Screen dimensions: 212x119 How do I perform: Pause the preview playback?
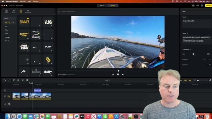(x=118, y=74)
